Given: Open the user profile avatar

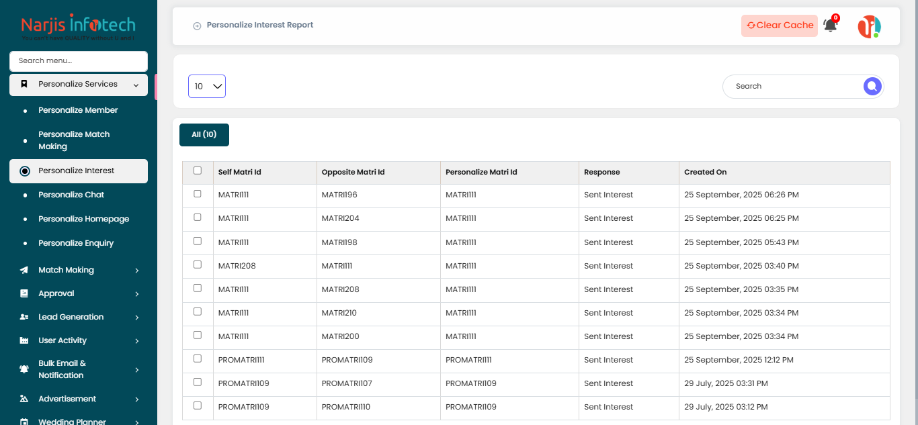Looking at the screenshot, I should [869, 26].
